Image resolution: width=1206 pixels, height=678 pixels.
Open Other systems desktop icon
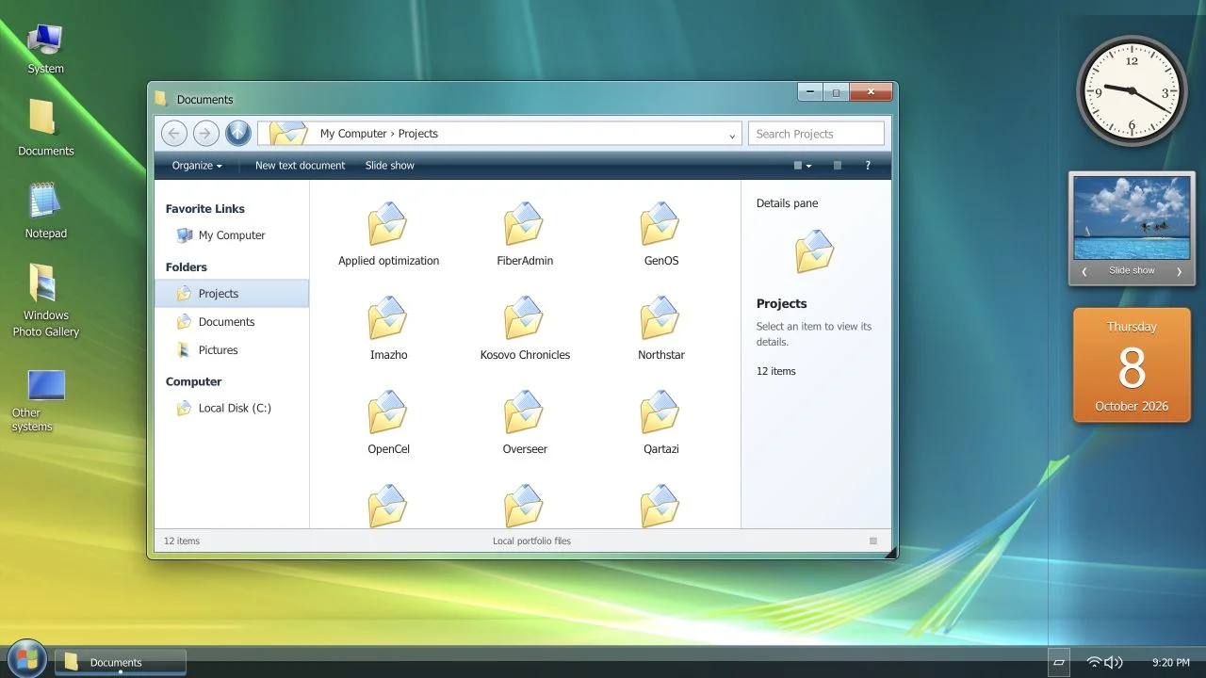point(45,401)
